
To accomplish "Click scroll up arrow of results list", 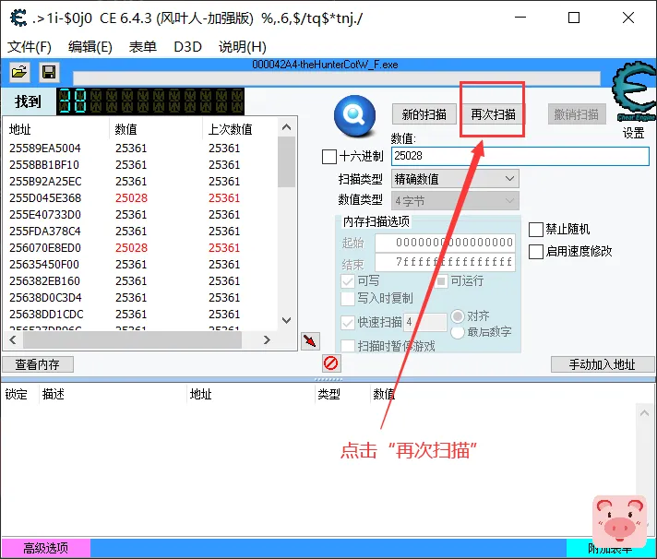I will point(287,127).
